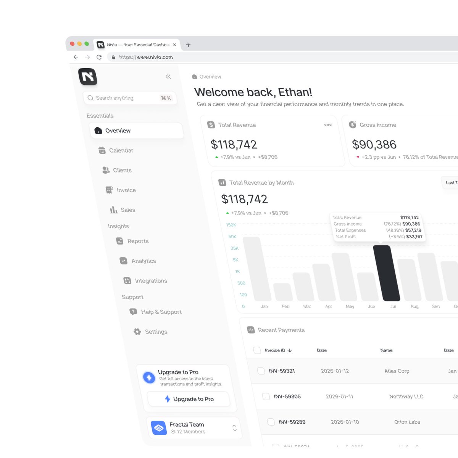
Task: Check the INV-59321 row checkbox
Action: [261, 371]
